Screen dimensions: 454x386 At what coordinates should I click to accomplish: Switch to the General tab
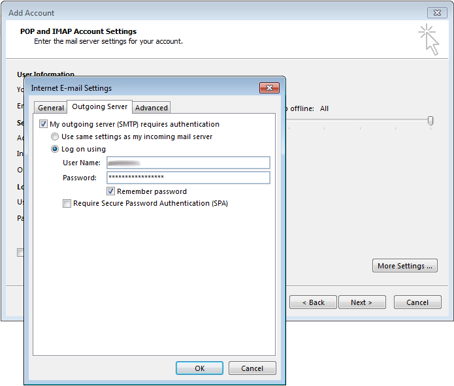tap(51, 108)
